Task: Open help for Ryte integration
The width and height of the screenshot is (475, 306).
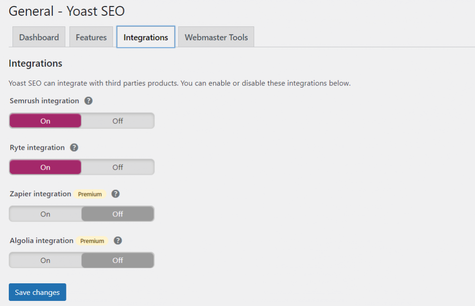Action: point(74,147)
